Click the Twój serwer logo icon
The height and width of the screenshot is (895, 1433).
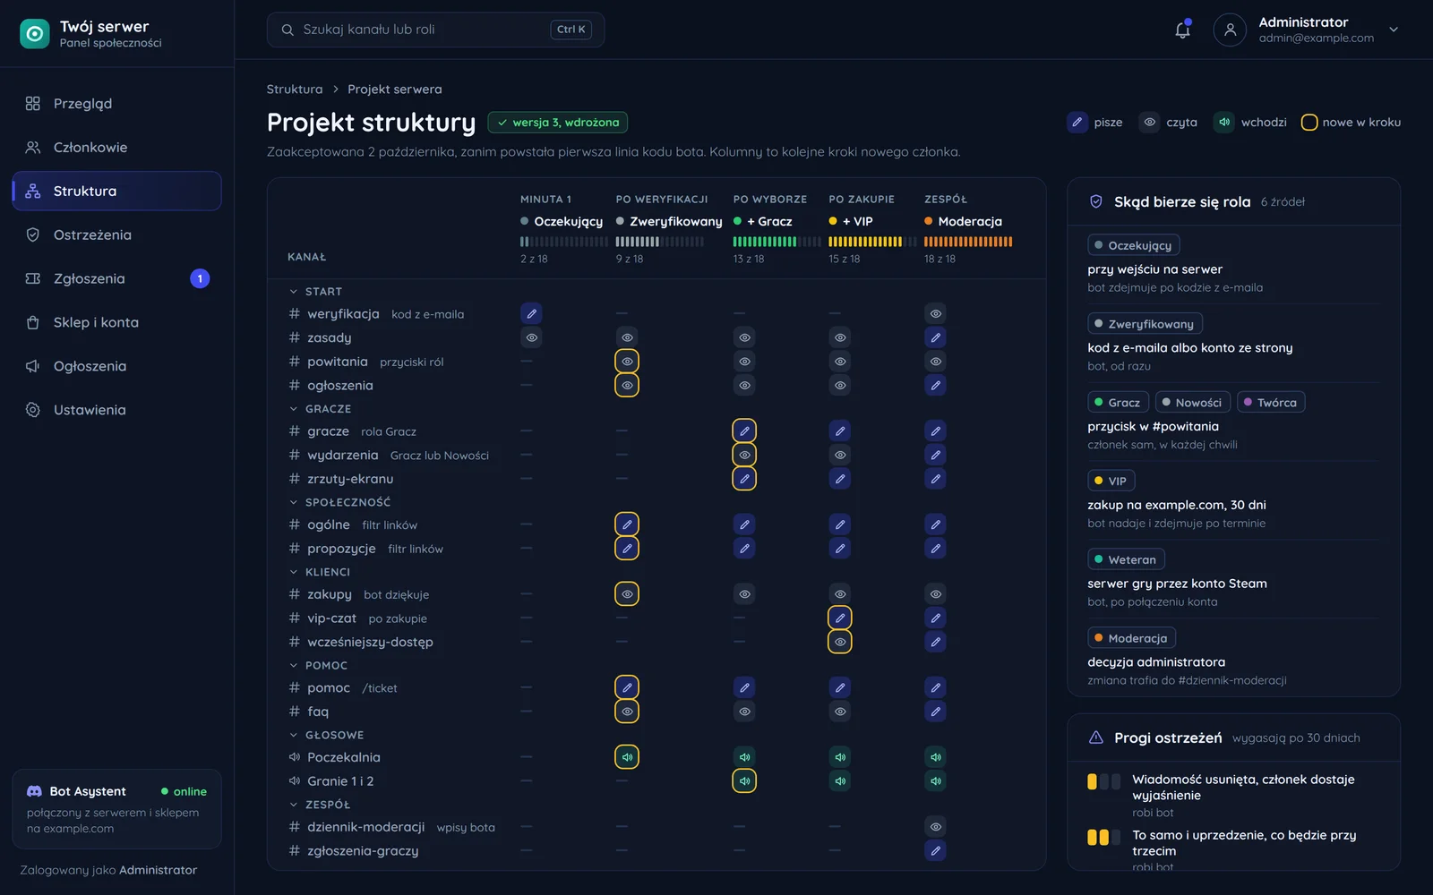35,34
